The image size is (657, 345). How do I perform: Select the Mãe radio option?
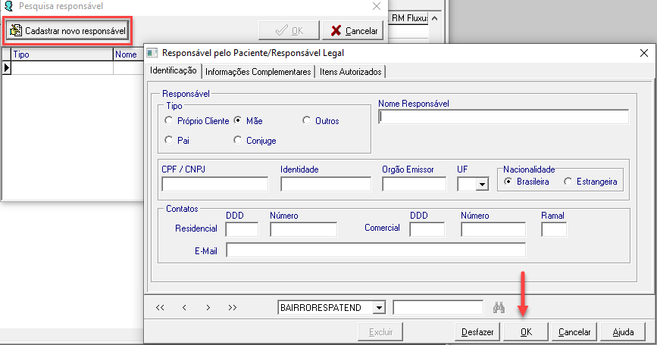click(238, 120)
